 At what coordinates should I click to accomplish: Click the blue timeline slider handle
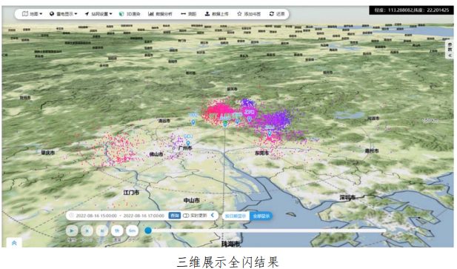[148, 230]
